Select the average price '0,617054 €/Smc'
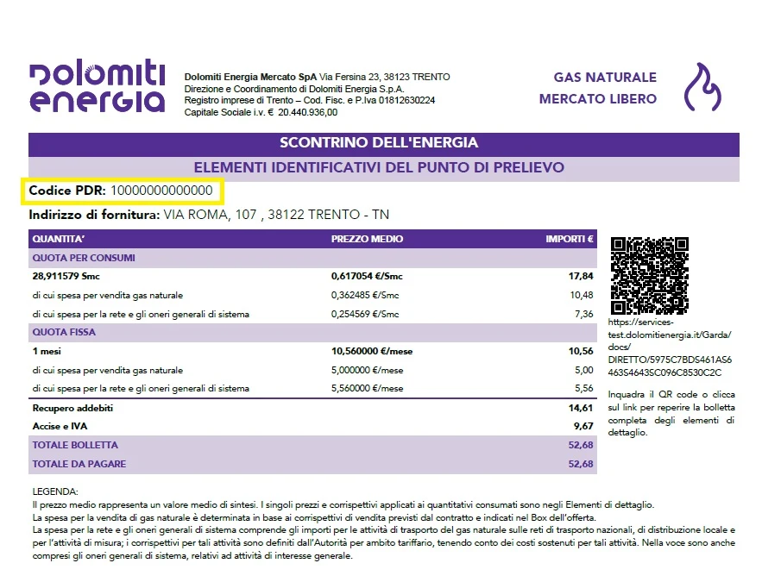762x582 pixels. [x=367, y=276]
